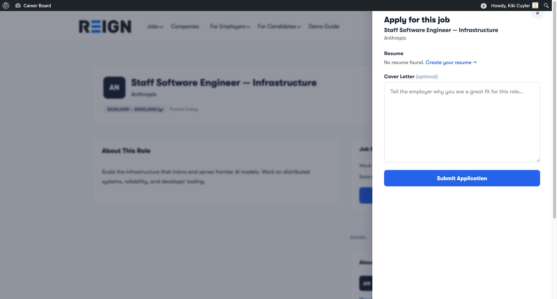Open the notification counter showing 0

tap(483, 6)
